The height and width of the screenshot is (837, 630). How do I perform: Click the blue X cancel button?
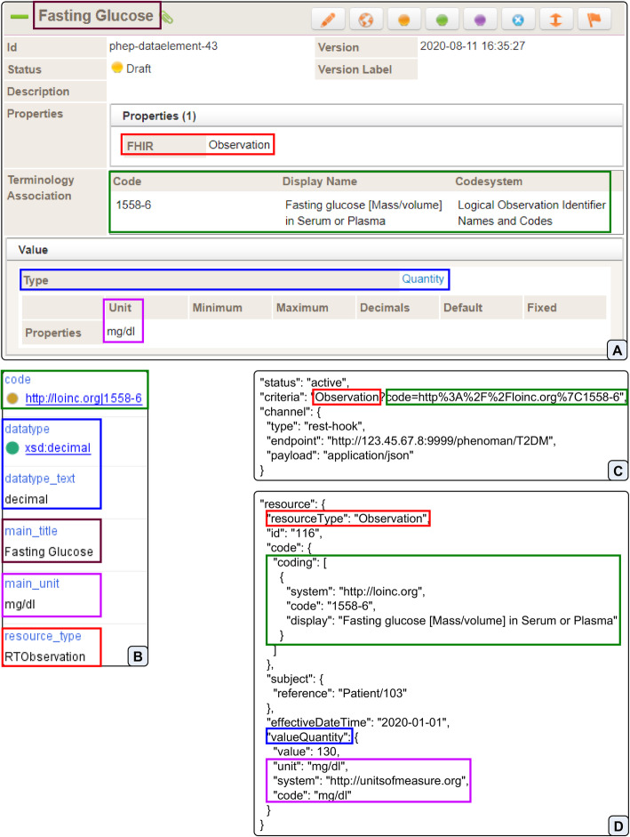pos(518,19)
